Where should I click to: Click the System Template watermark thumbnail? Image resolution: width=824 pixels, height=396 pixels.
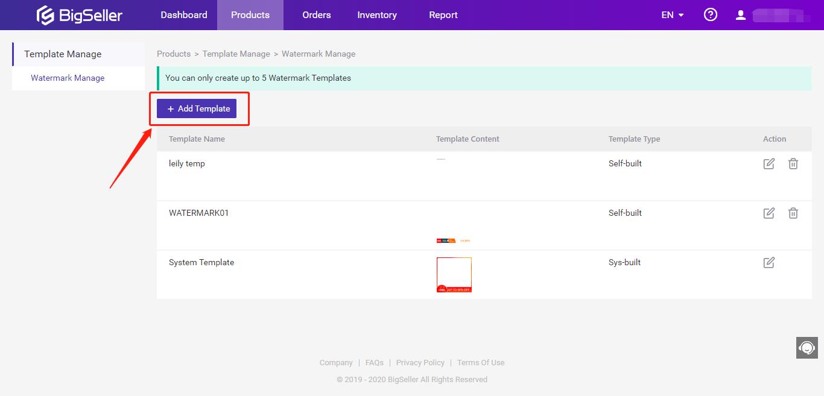coord(454,274)
